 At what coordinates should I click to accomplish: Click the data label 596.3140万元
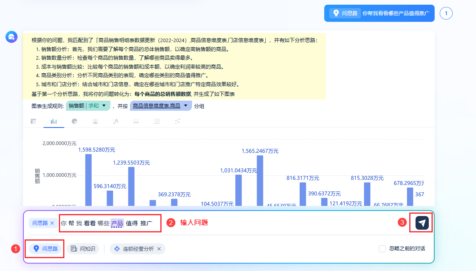(110, 186)
